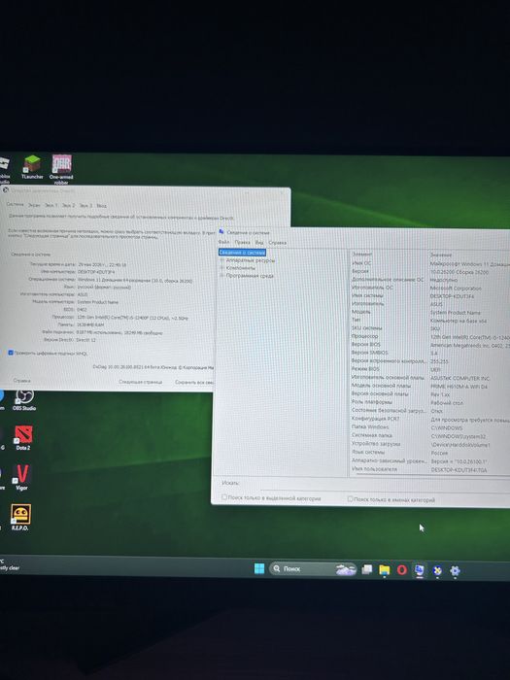Open the weather widget showing Mostly clear
The height and width of the screenshot is (680, 510).
tap(9, 564)
